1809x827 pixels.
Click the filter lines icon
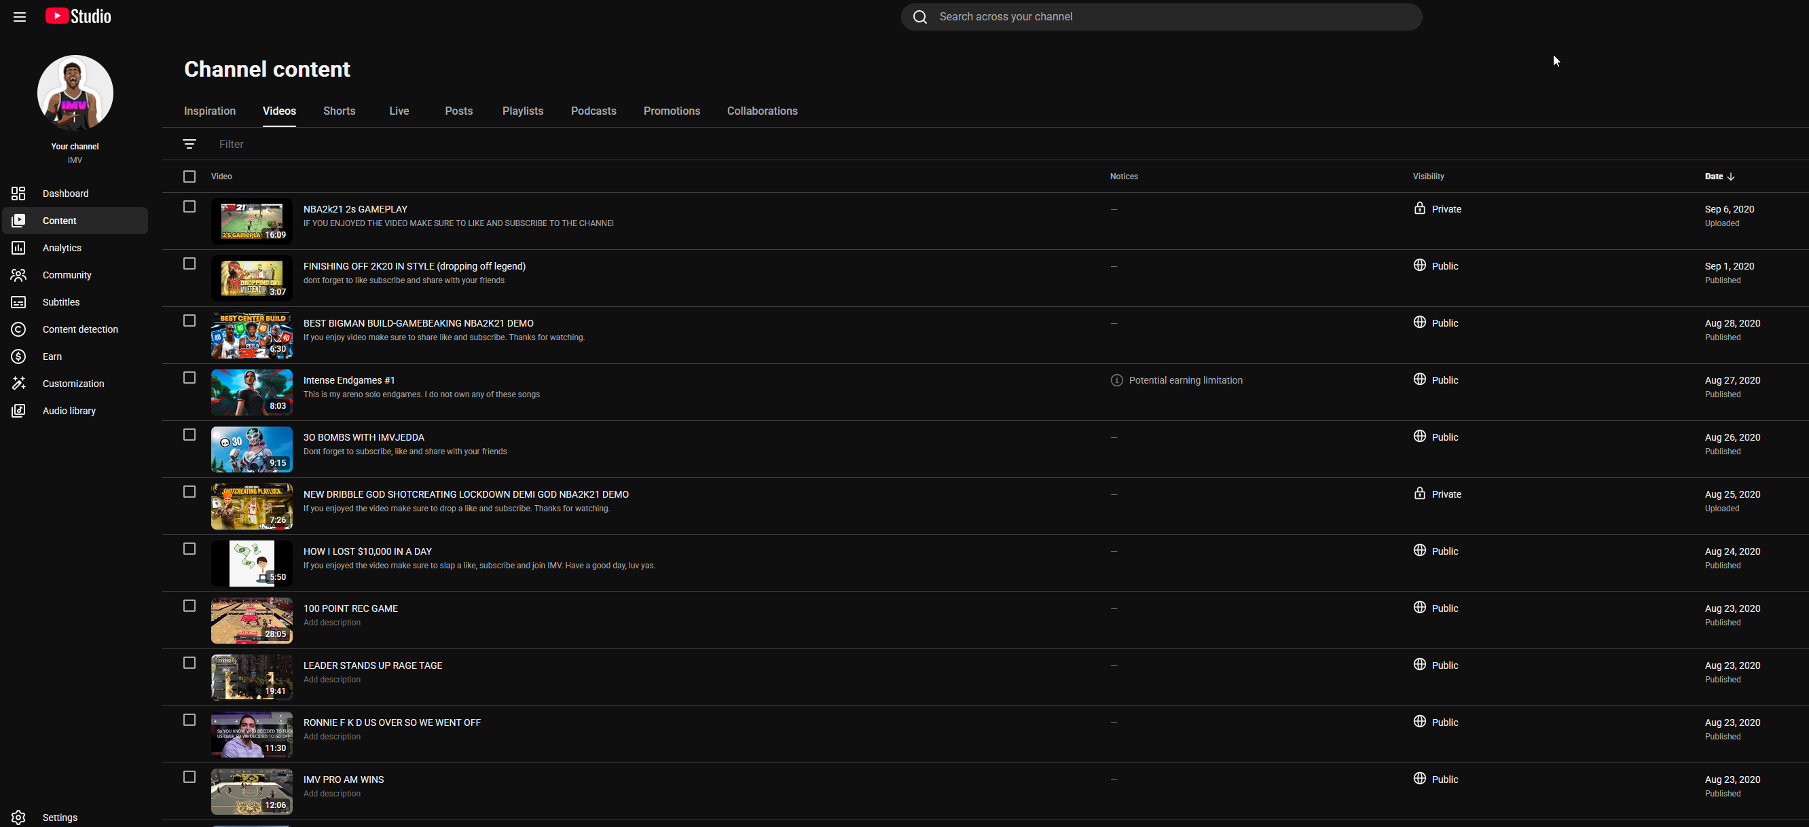point(189,144)
